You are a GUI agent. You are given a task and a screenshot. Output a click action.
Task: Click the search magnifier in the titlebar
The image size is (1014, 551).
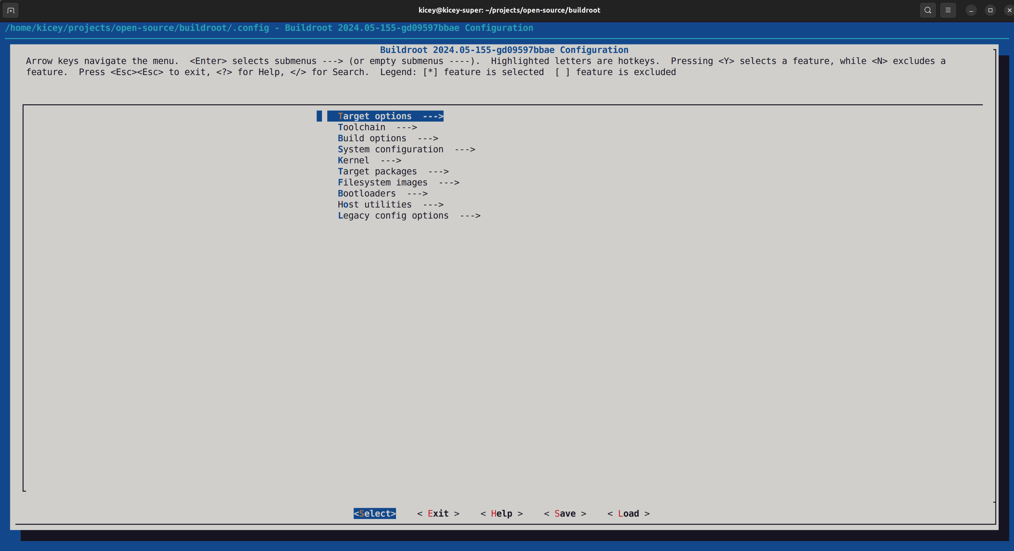927,10
